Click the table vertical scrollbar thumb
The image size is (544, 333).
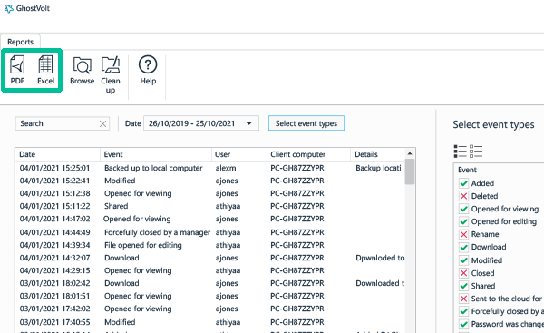410,171
